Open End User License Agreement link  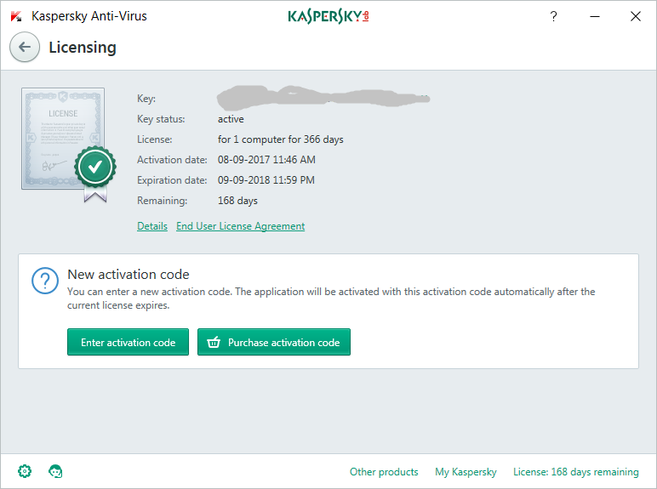241,226
